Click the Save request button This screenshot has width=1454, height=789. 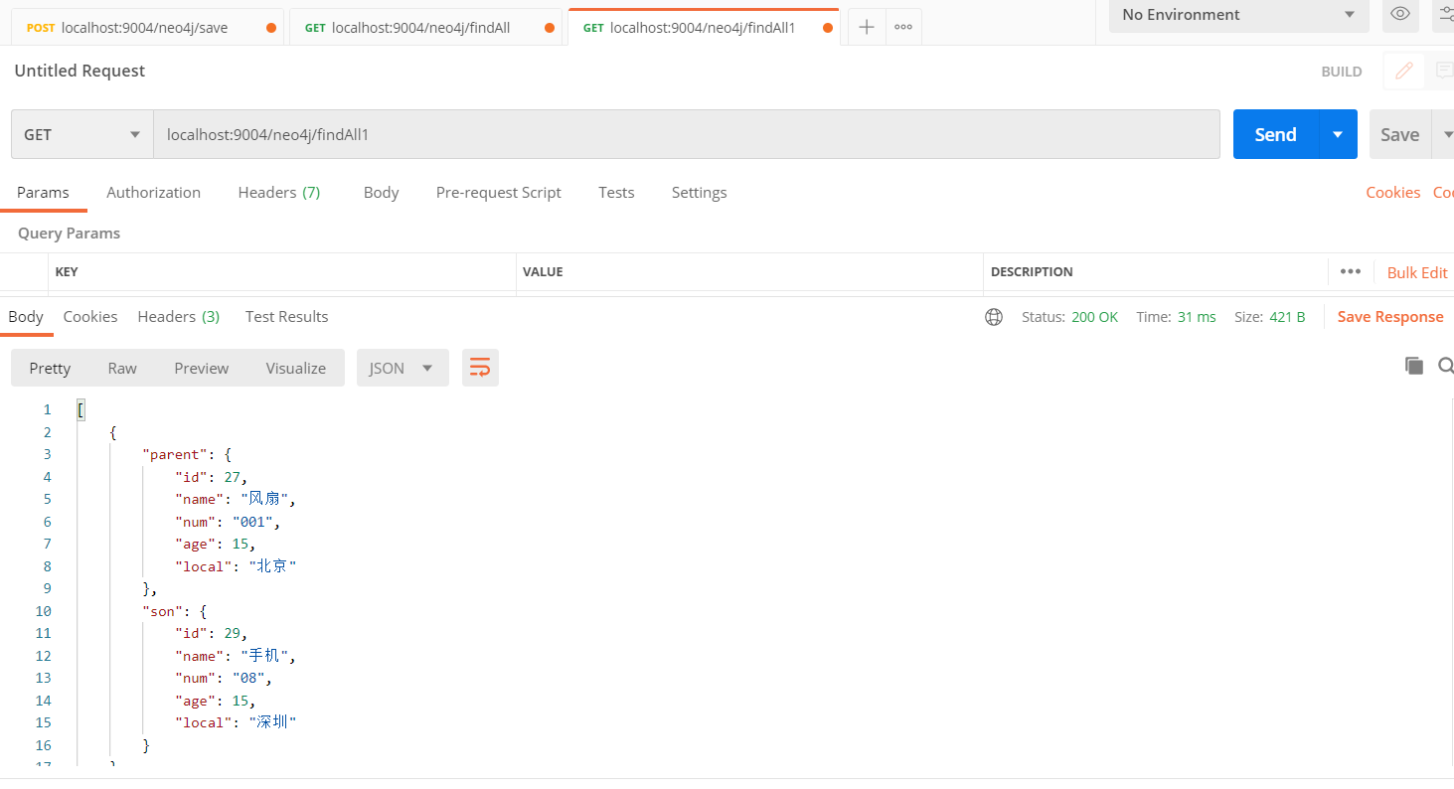[1400, 134]
